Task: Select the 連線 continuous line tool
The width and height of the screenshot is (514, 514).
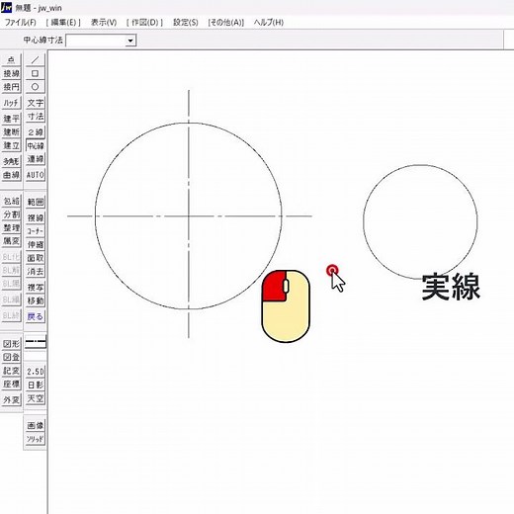Action: point(36,159)
